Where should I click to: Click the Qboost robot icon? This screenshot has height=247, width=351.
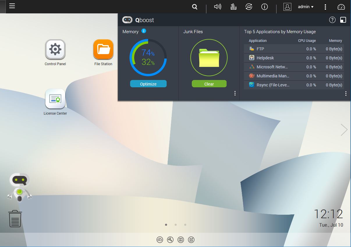click(19, 187)
